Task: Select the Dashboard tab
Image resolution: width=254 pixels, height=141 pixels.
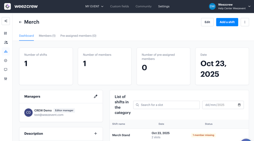Action: (27, 36)
